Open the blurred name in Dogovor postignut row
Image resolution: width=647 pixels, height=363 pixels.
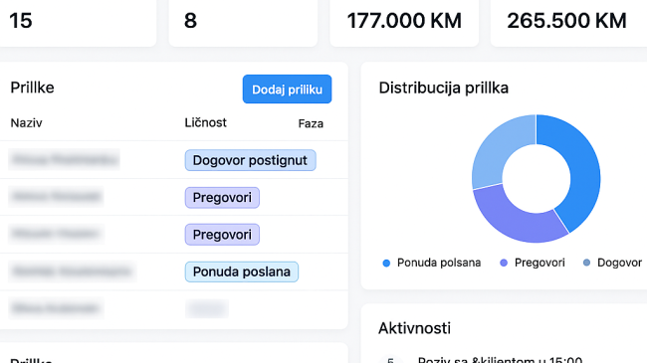[64, 160]
